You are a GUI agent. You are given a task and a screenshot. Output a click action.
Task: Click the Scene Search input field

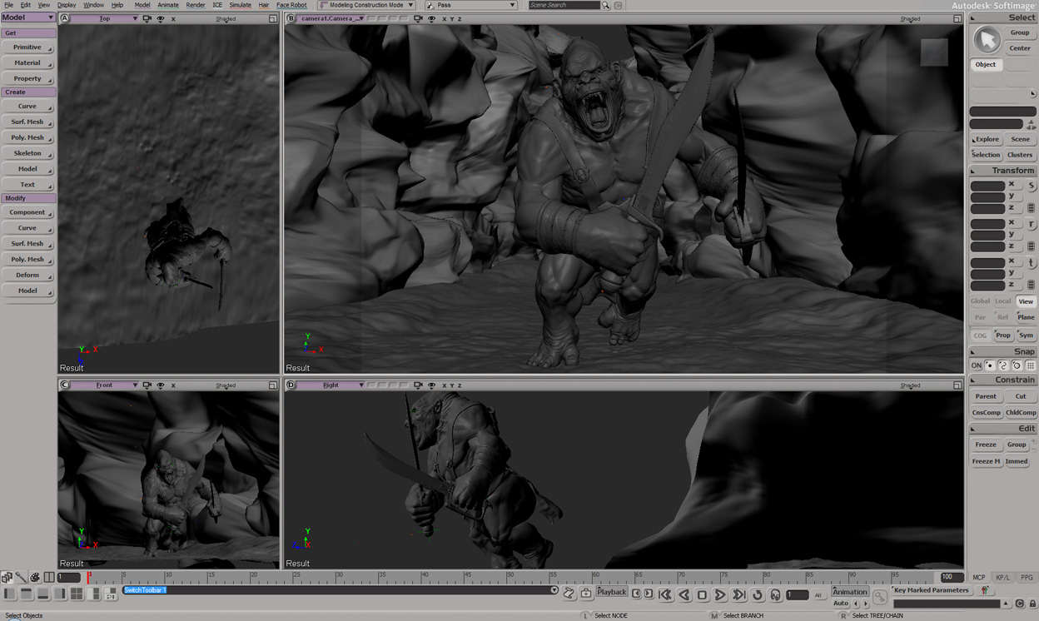tap(564, 5)
